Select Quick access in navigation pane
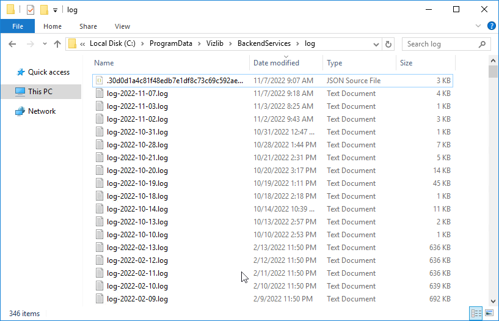The height and width of the screenshot is (321, 499). [49, 72]
